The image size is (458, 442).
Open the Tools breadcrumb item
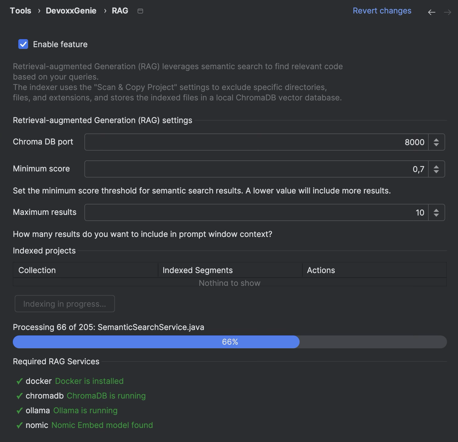click(20, 11)
